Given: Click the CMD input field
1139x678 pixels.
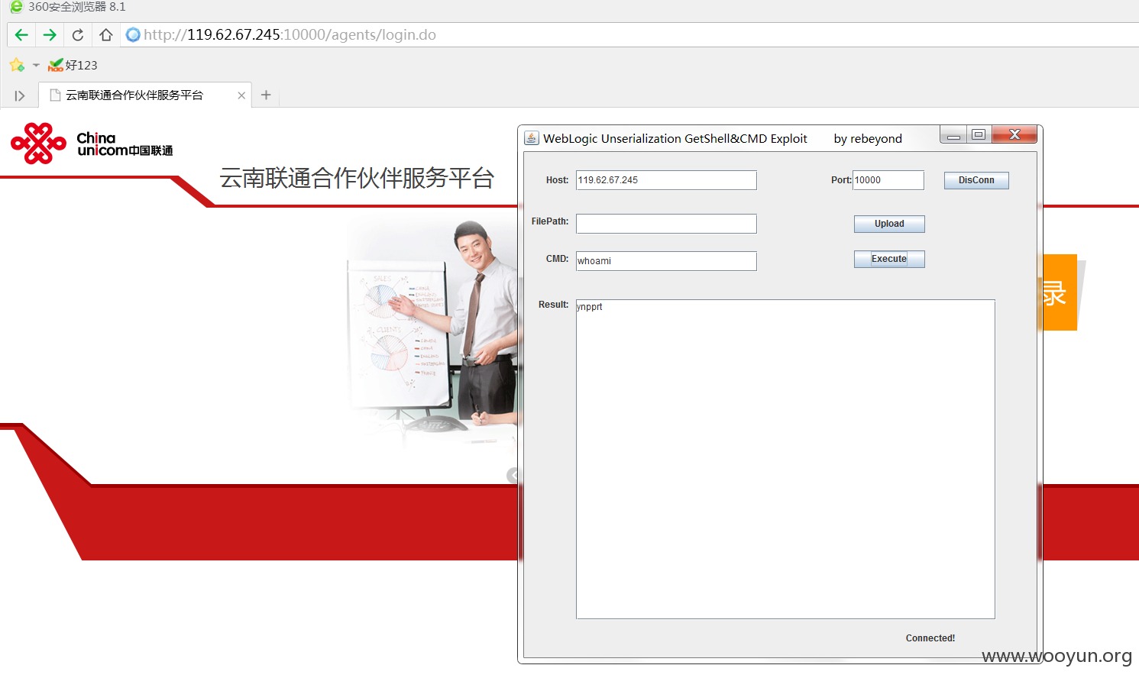Looking at the screenshot, I should (x=666, y=261).
